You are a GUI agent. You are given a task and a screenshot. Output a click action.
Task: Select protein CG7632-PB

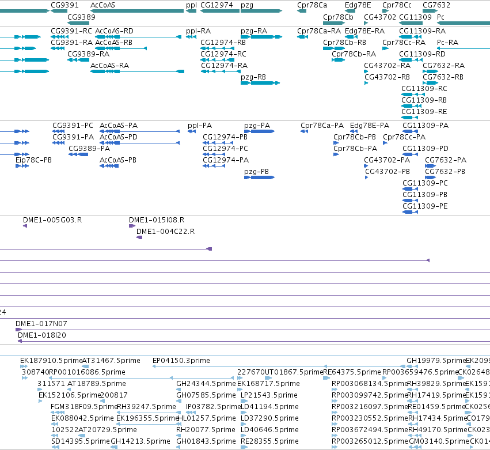(x=430, y=177)
